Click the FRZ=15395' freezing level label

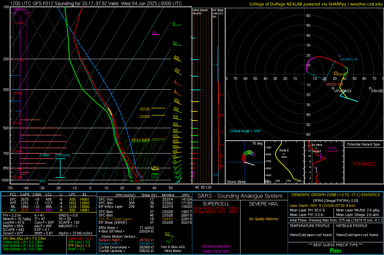(141, 139)
